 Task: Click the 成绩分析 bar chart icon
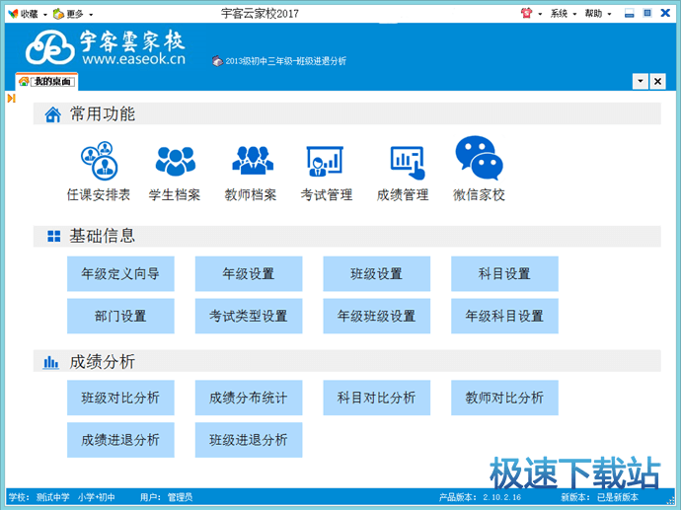tap(50, 362)
